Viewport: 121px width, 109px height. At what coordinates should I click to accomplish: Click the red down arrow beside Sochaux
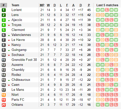[9, 55]
